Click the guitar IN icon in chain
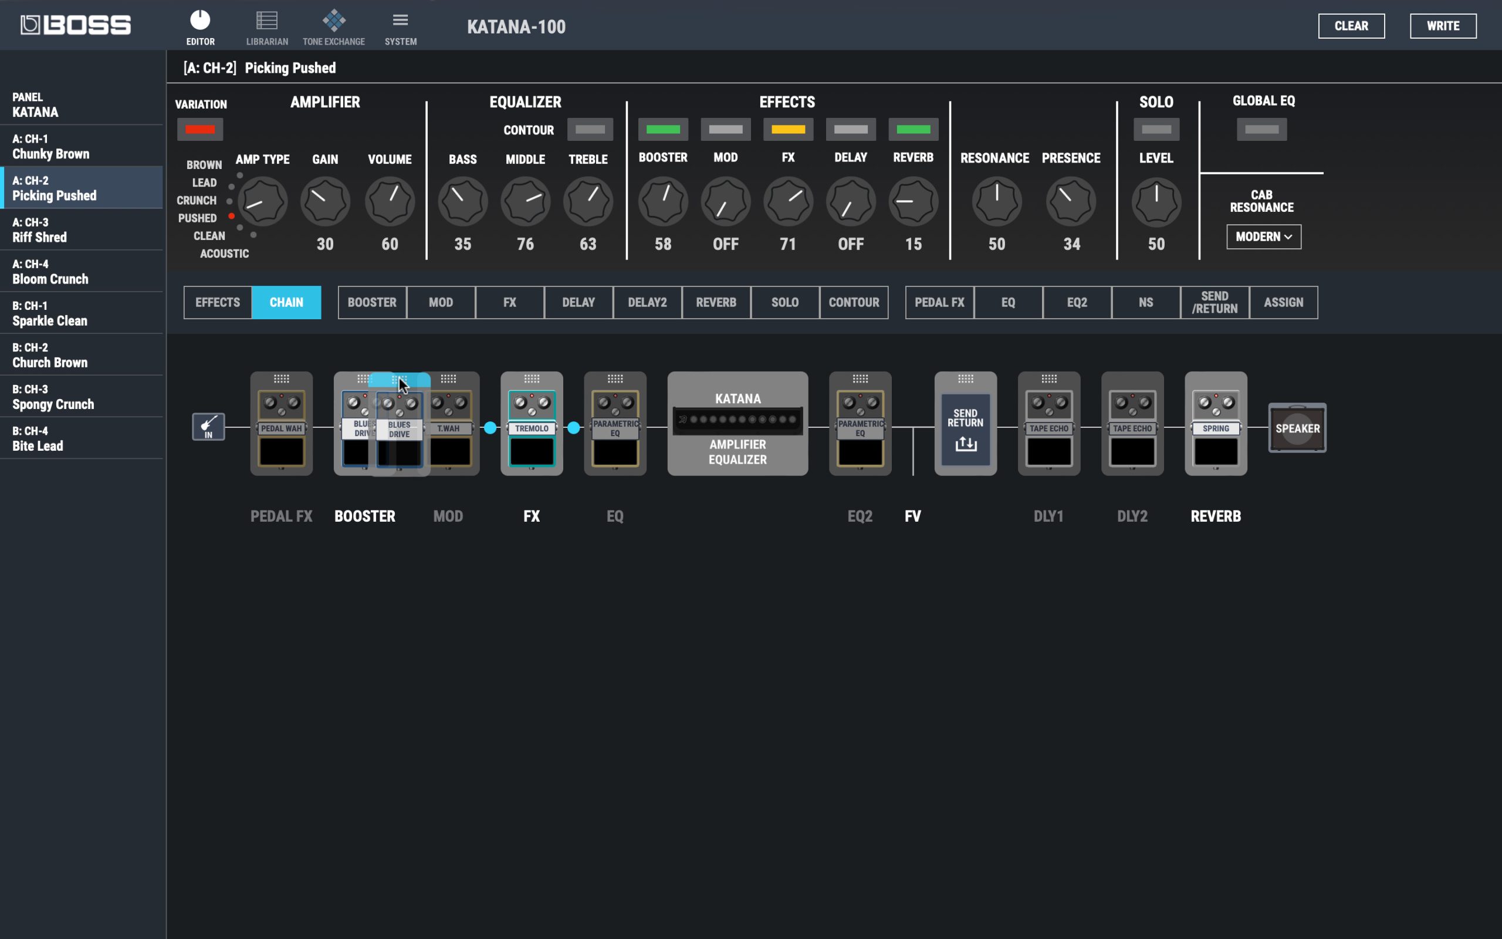The height and width of the screenshot is (939, 1502). coord(208,427)
